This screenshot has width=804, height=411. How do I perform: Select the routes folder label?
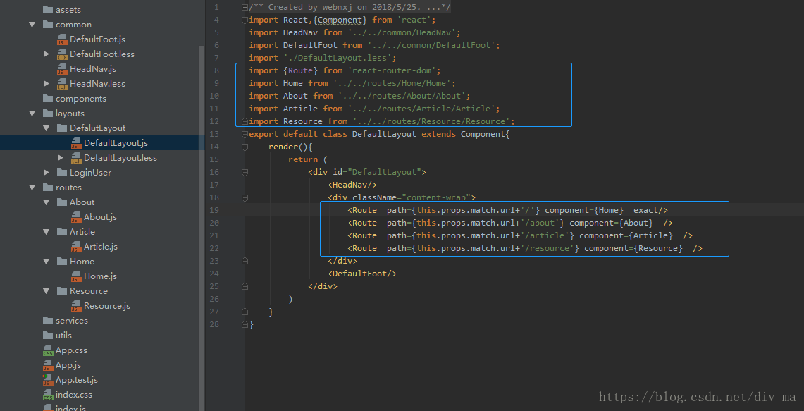pyautogui.click(x=69, y=188)
